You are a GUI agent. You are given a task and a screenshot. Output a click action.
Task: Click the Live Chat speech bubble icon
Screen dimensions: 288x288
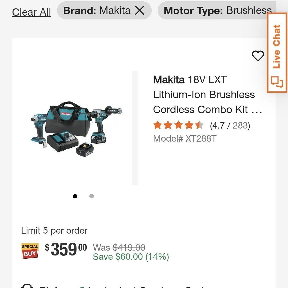(x=277, y=82)
